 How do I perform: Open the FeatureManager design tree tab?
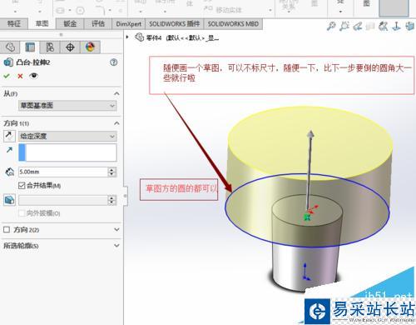(10, 47)
